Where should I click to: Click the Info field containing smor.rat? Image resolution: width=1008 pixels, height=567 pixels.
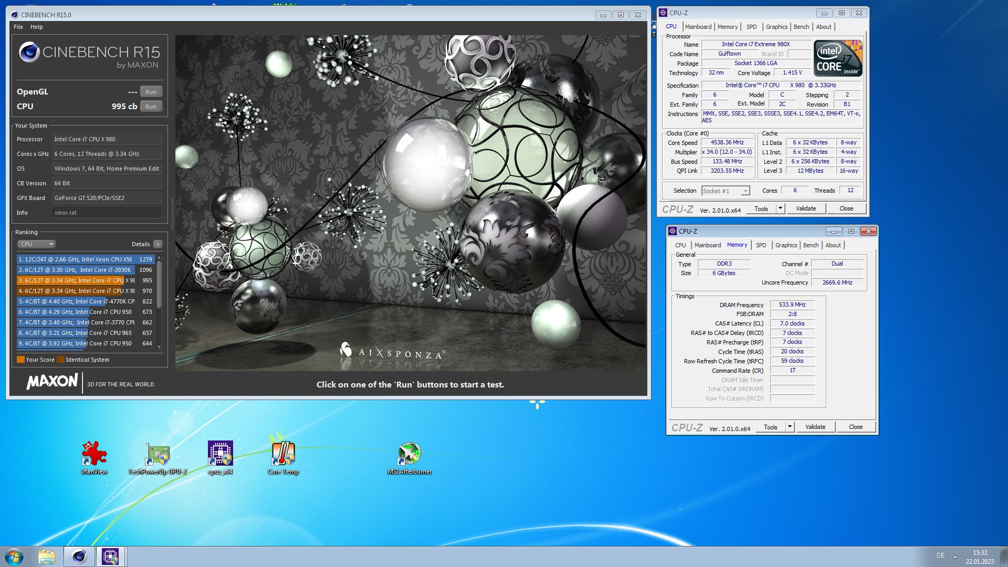[107, 213]
